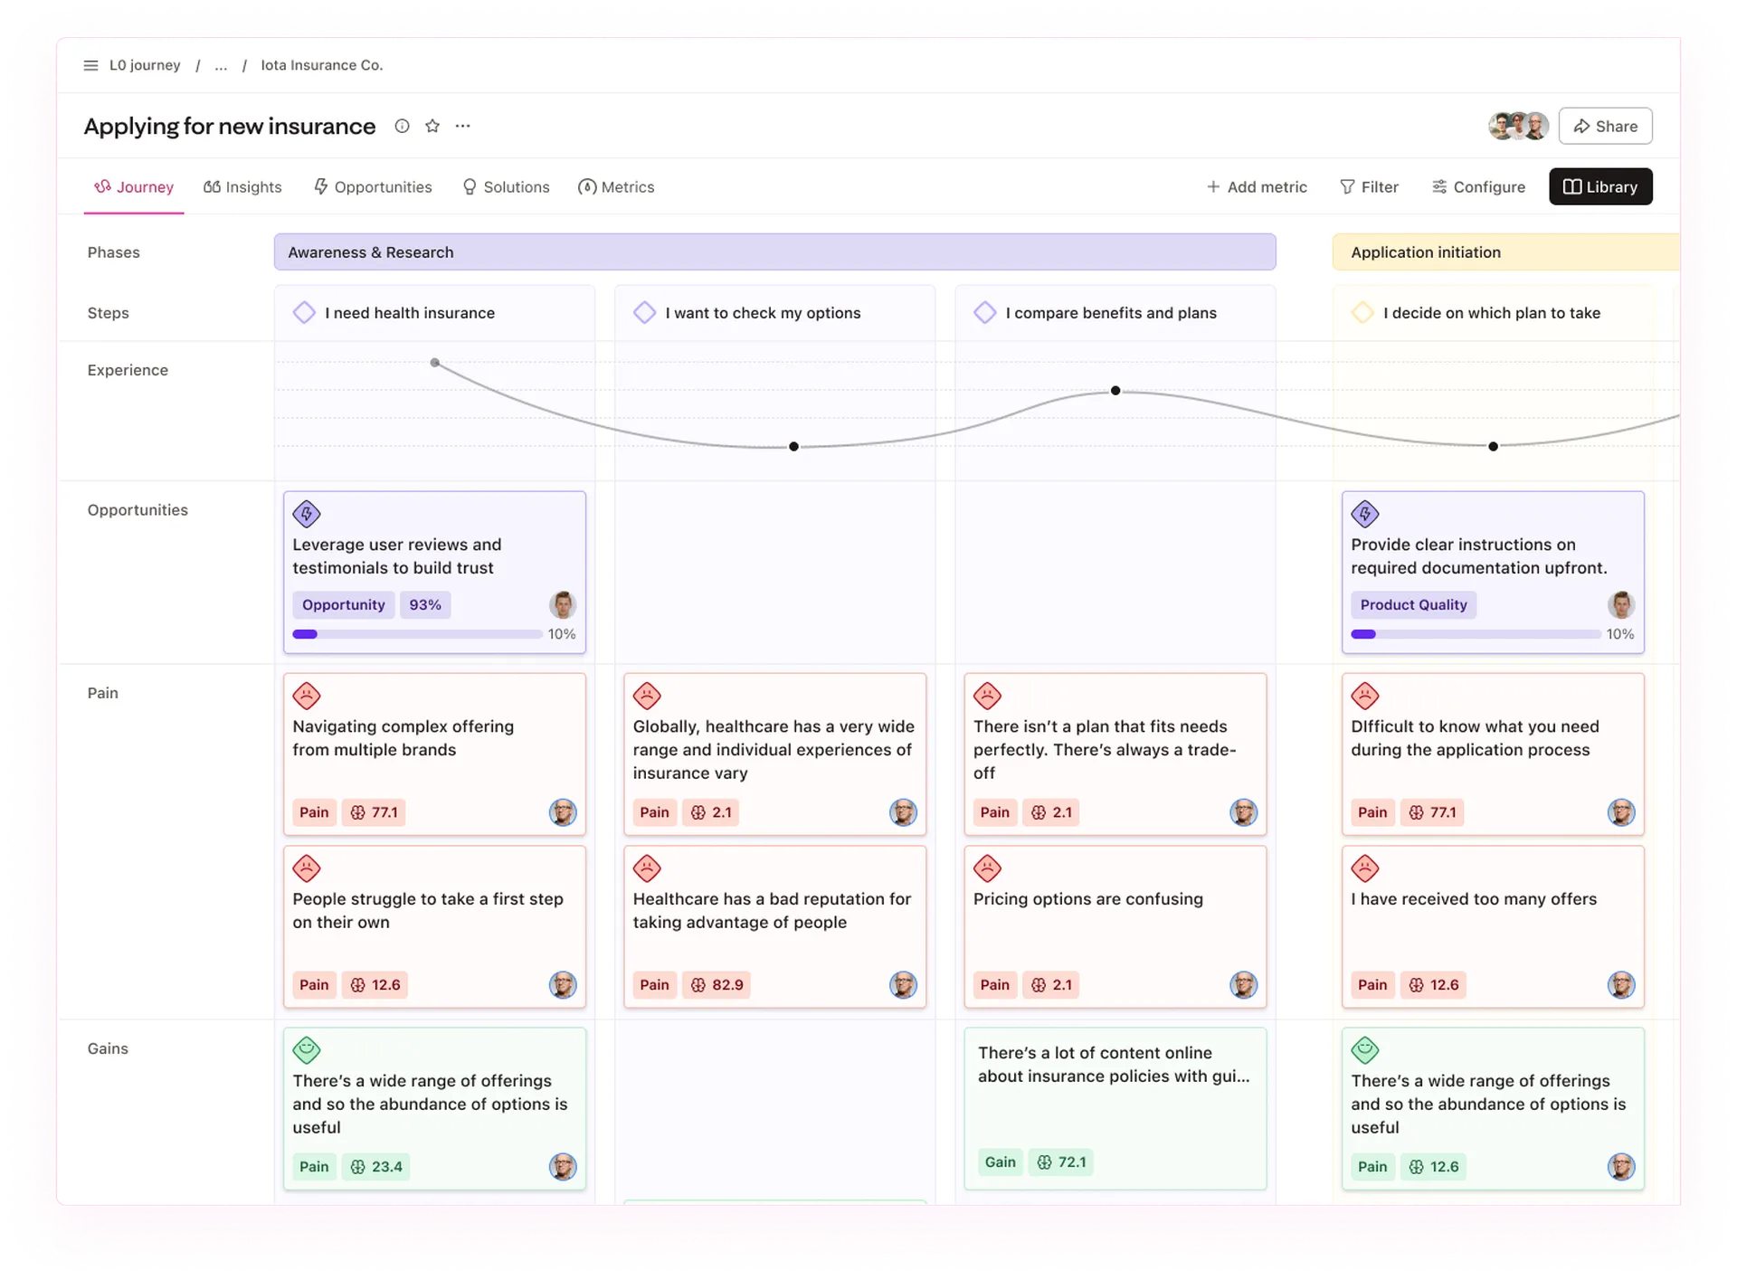Click avatar on People struggle to take first step card
The height and width of the screenshot is (1280, 1737).
coord(563,985)
